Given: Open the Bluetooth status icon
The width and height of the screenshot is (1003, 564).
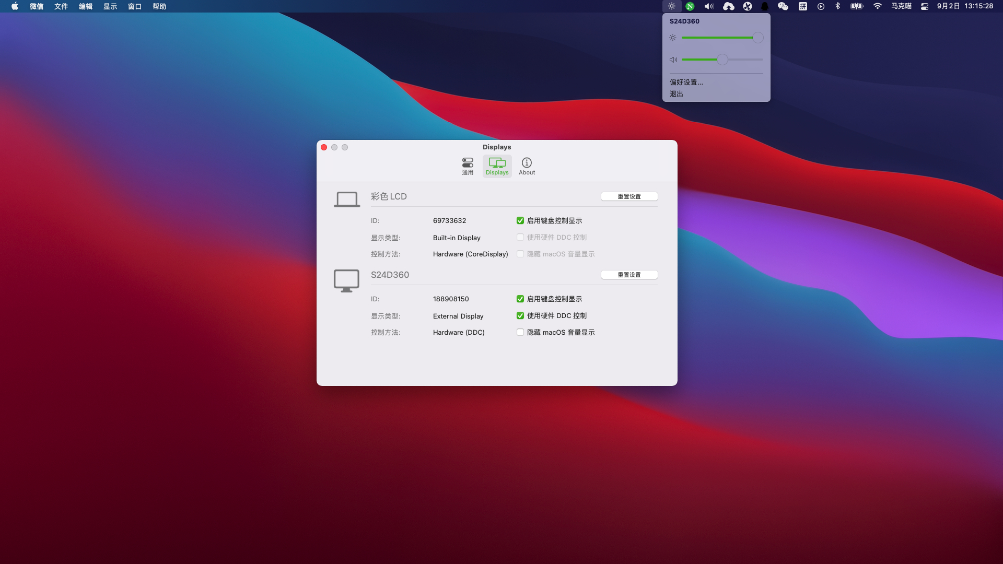Looking at the screenshot, I should (838, 6).
